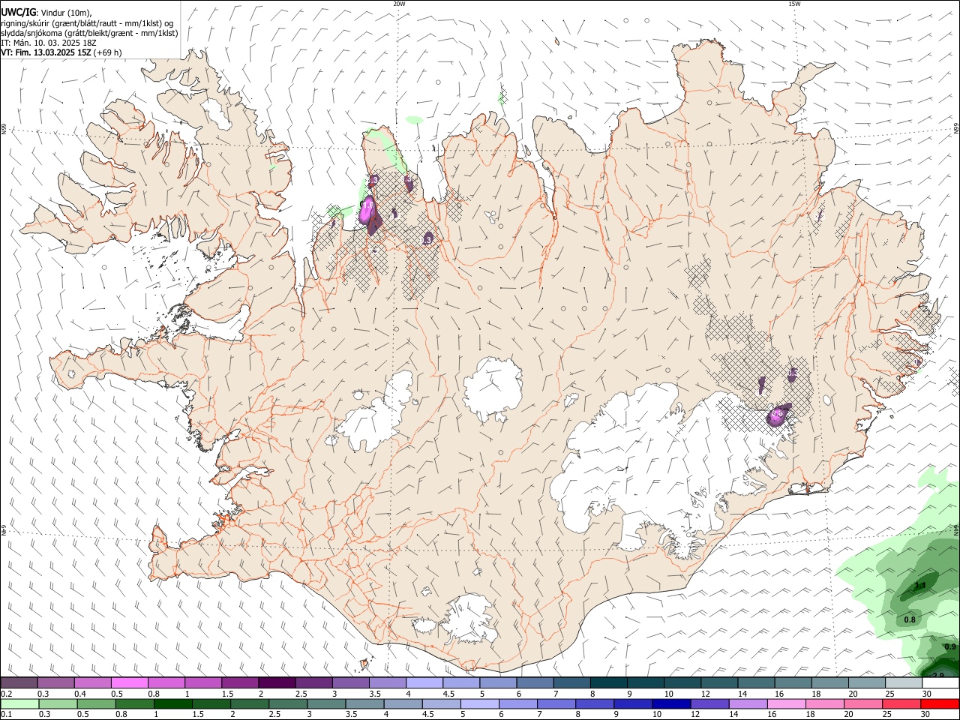Screen dimensions: 960x720
Task: Click the "slydda/snjókoma (grátt/bleikt/grænt - mm/1klst)" line
Action: 89,33
